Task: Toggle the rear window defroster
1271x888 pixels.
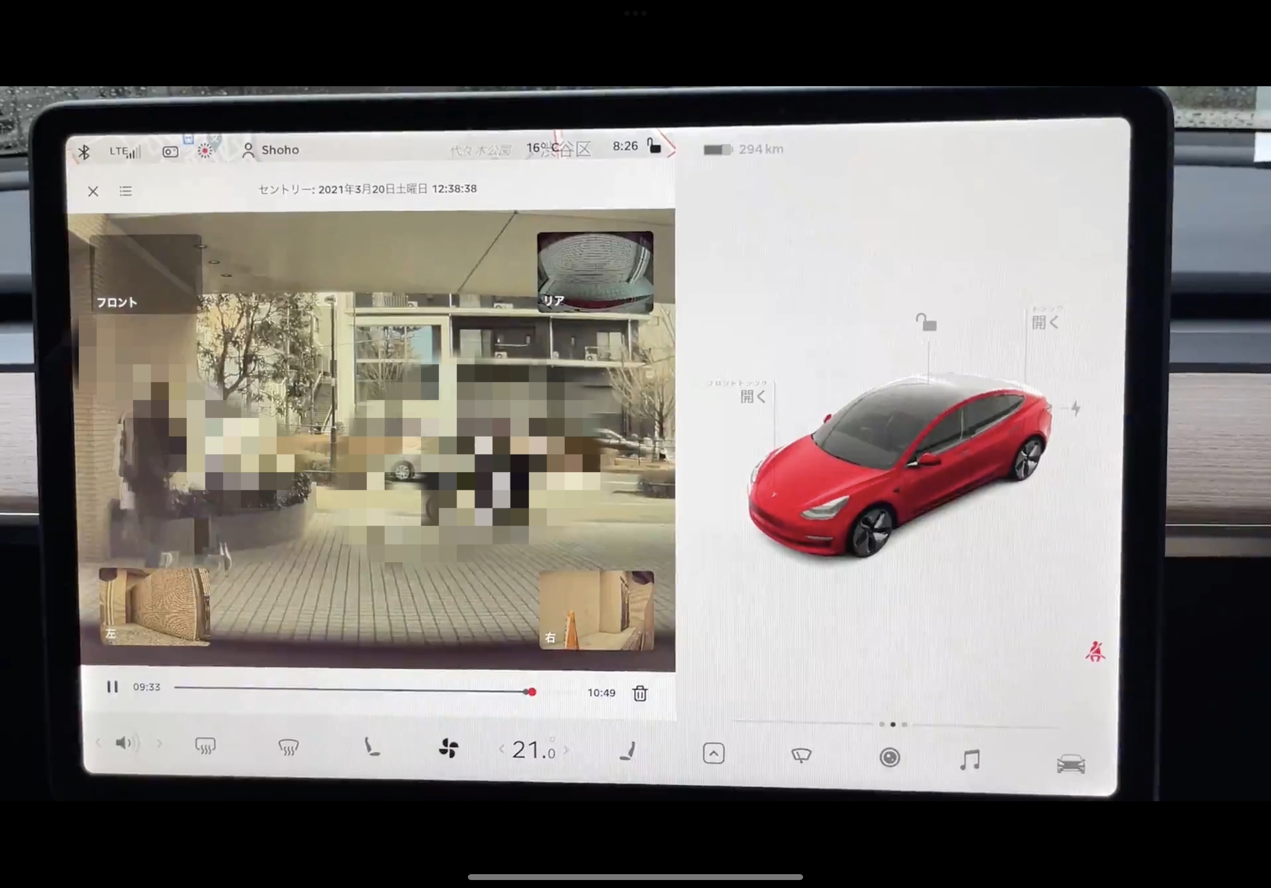Action: point(205,746)
